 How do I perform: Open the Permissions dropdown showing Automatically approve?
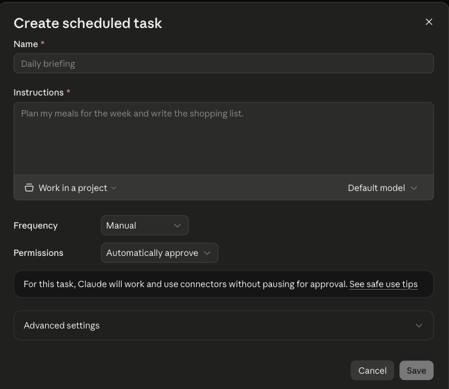[x=159, y=253]
